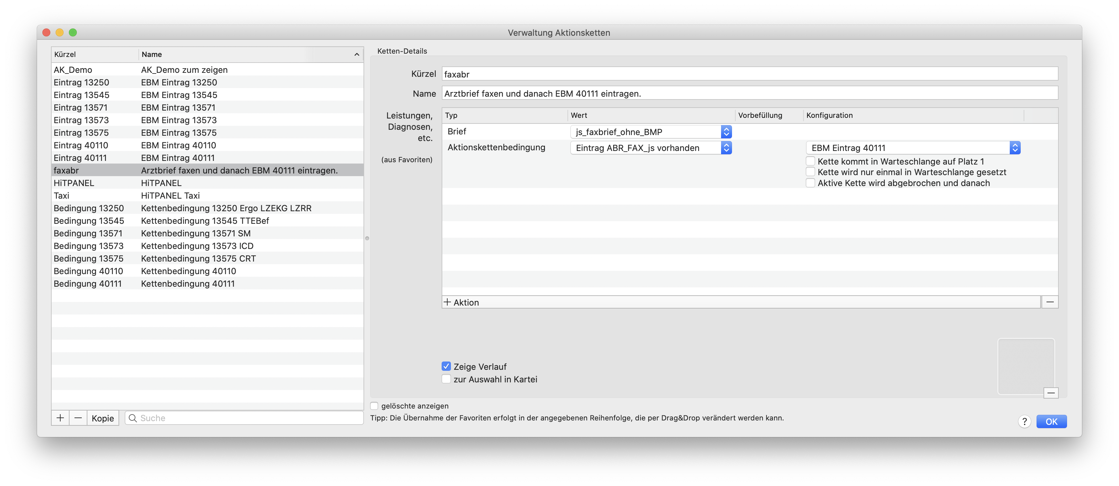Image resolution: width=1119 pixels, height=486 pixels.
Task: Click the Typ column header
Action: click(x=505, y=115)
